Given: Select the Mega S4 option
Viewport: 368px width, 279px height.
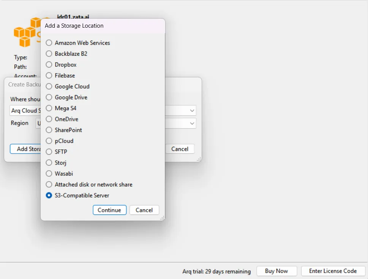Looking at the screenshot, I should pos(49,108).
